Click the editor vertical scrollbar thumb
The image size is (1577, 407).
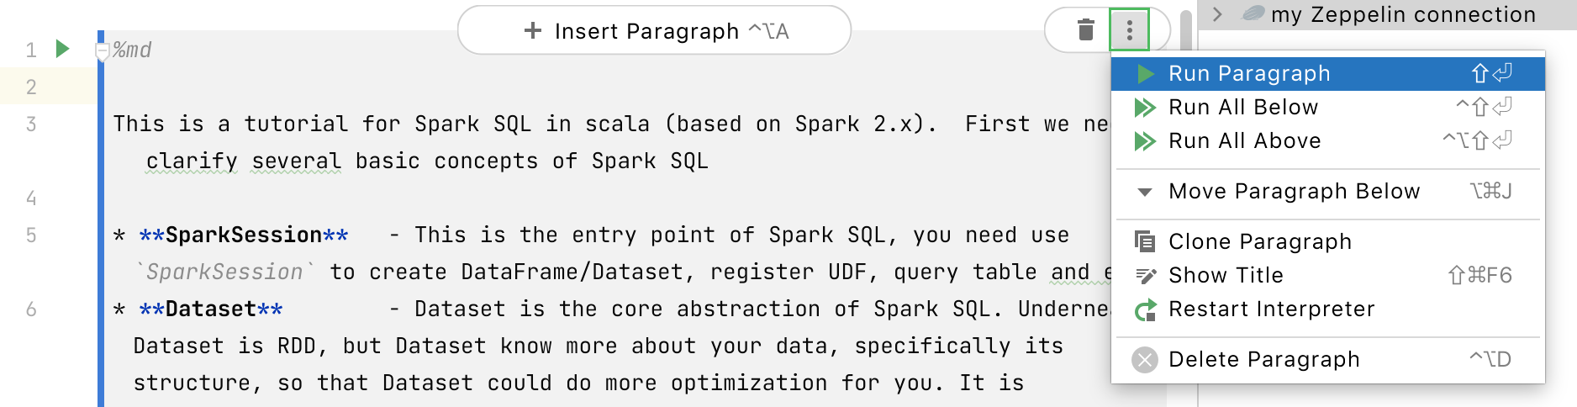[1185, 30]
